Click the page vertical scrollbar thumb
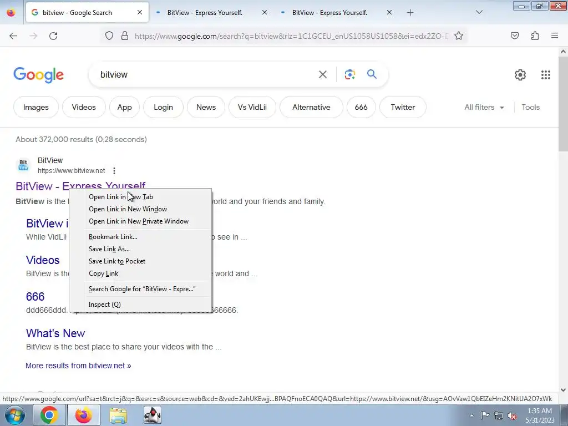This screenshot has height=426, width=568. coord(563,104)
